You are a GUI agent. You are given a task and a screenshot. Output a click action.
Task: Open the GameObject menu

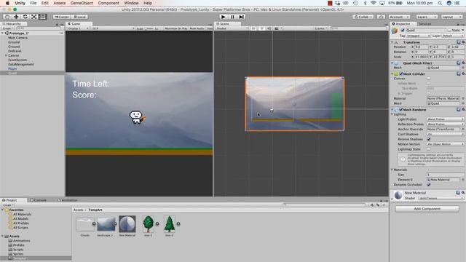82,3
